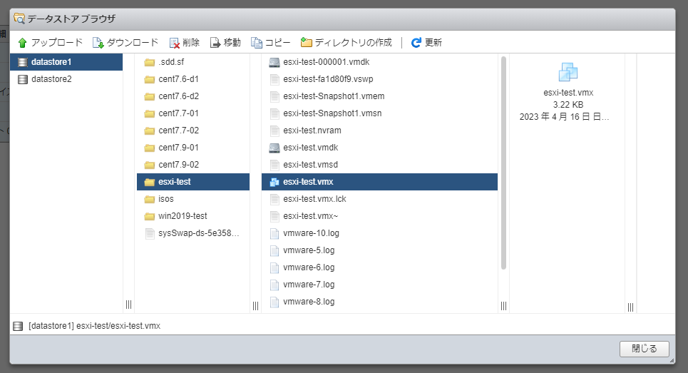
Task: Open the cent7.7-02 folder
Action: (x=193, y=131)
